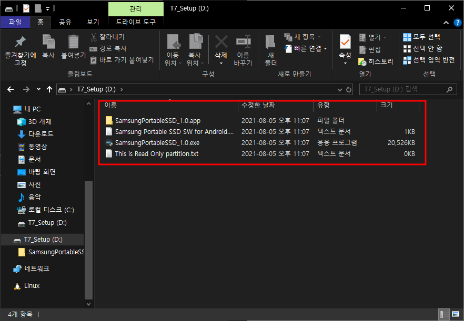Viewport: 464px width, 321px height.
Task: Go up one folder level arrow
Action: tap(49, 89)
